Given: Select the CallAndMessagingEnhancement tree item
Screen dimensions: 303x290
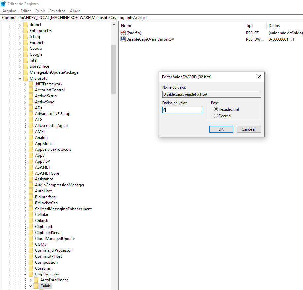Looking at the screenshot, I should [x=63, y=209].
